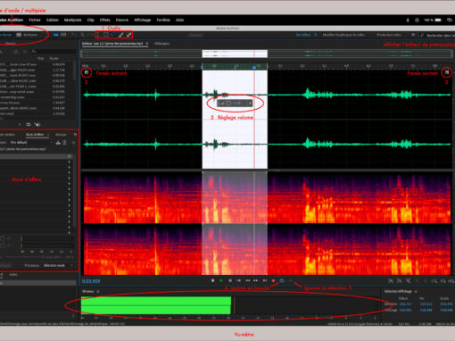455x341 pixels.
Task: Switch to the Rack d'effets tab
Action: (x=35, y=135)
